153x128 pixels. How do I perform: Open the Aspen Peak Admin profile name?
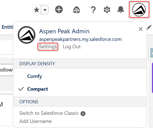click(64, 31)
